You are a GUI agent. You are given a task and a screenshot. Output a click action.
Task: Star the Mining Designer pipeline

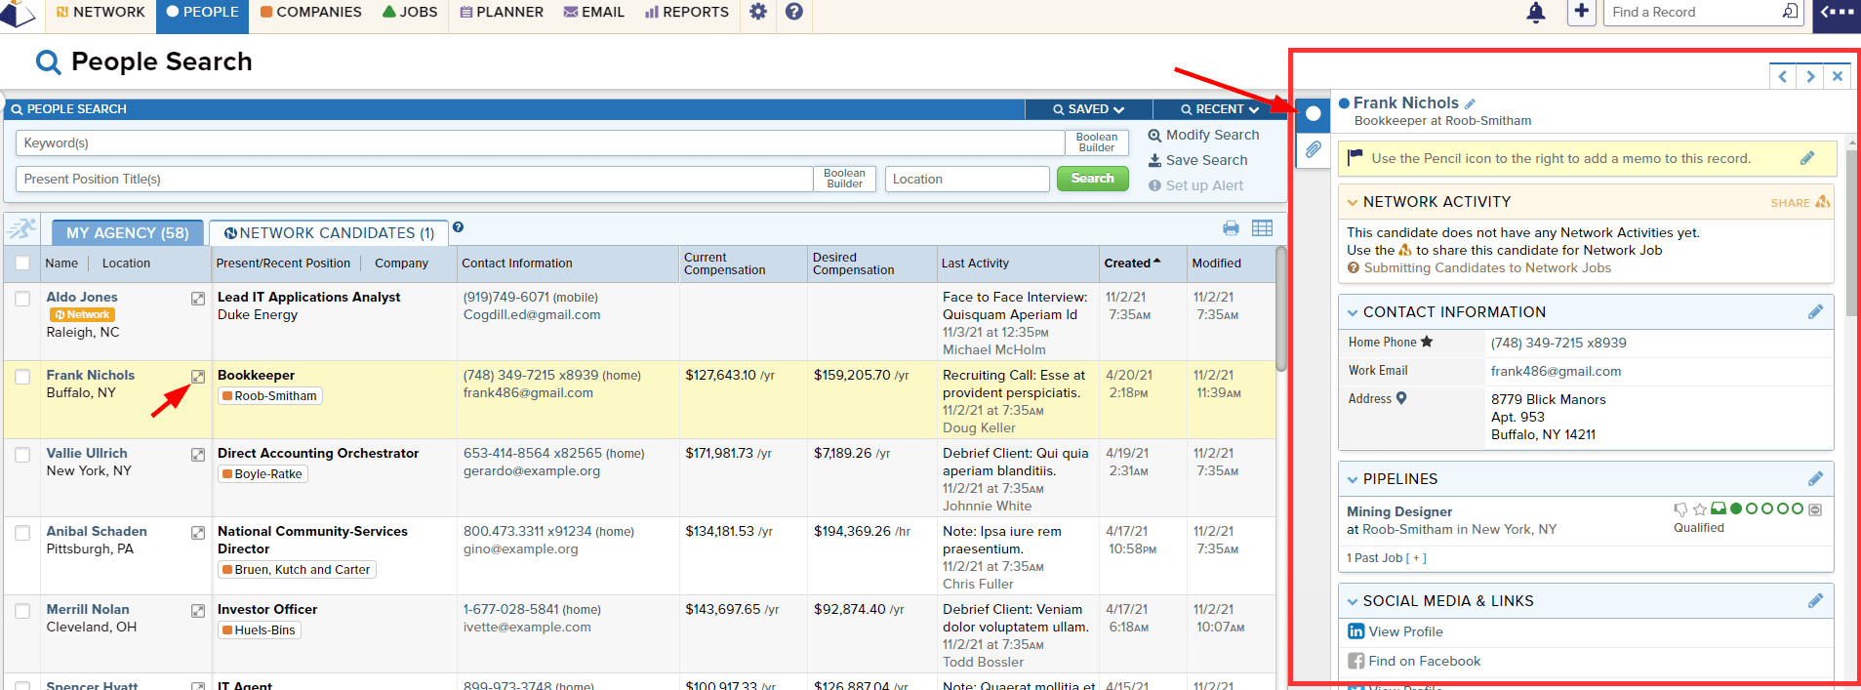1700,509
